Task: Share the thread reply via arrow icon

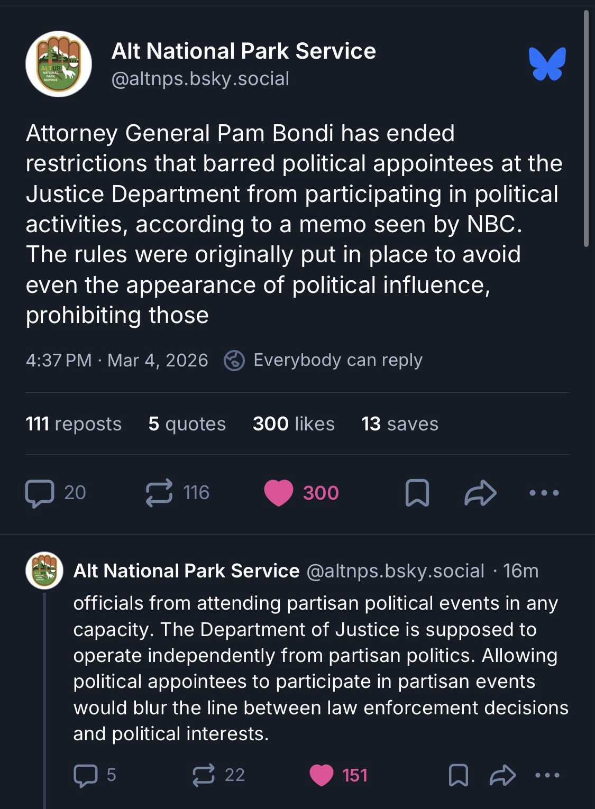Action: point(502,775)
